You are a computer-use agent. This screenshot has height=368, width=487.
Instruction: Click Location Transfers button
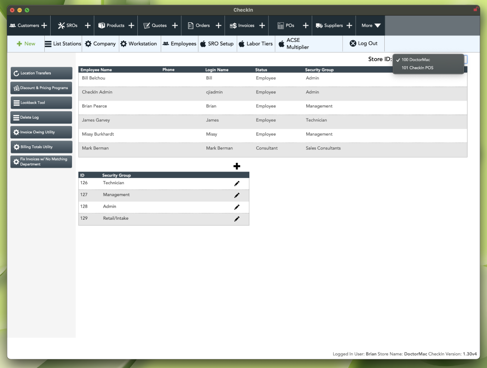pos(41,73)
